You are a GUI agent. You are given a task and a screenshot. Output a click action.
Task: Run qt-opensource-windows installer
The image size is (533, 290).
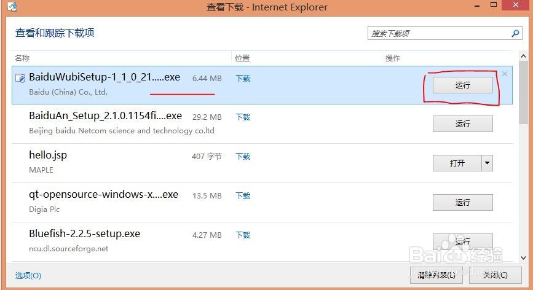coord(463,202)
